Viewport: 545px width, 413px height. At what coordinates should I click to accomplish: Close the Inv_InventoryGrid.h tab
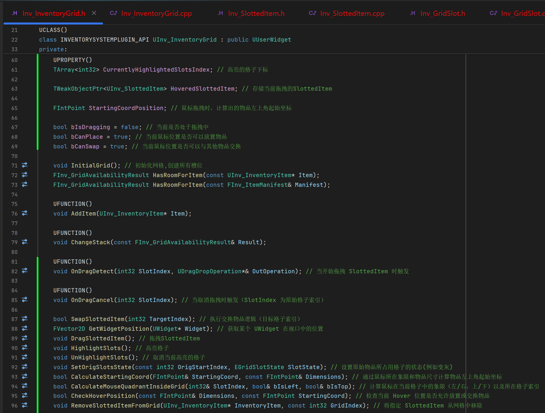point(94,13)
